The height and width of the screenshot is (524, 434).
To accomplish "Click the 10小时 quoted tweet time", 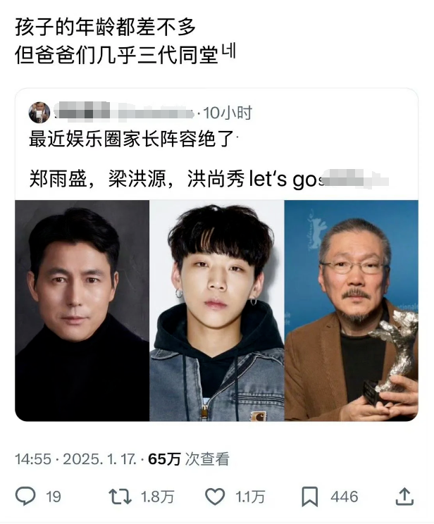I will [228, 113].
